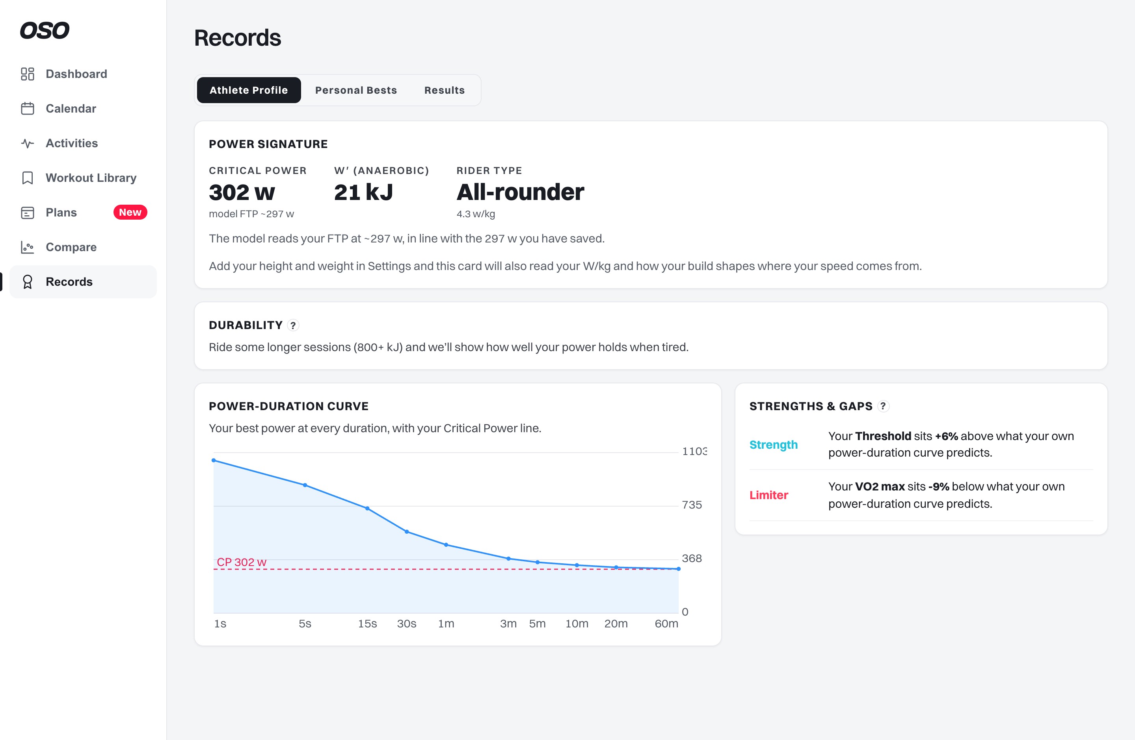Open the Calendar page
Screen dimensions: 1135x740
tap(83, 109)
